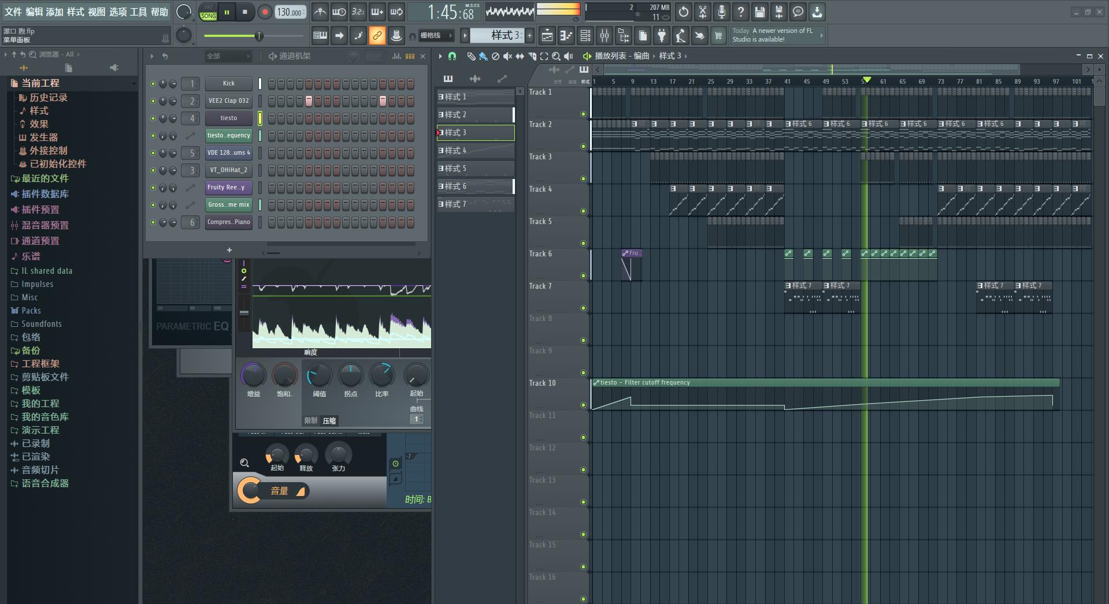Select the Draw pencil tool in playlist
The image size is (1109, 604).
pyautogui.click(x=471, y=56)
